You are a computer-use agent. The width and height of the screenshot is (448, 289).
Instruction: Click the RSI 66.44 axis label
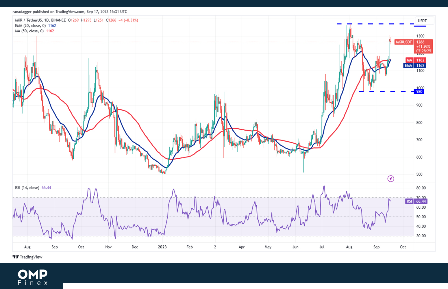(416, 201)
